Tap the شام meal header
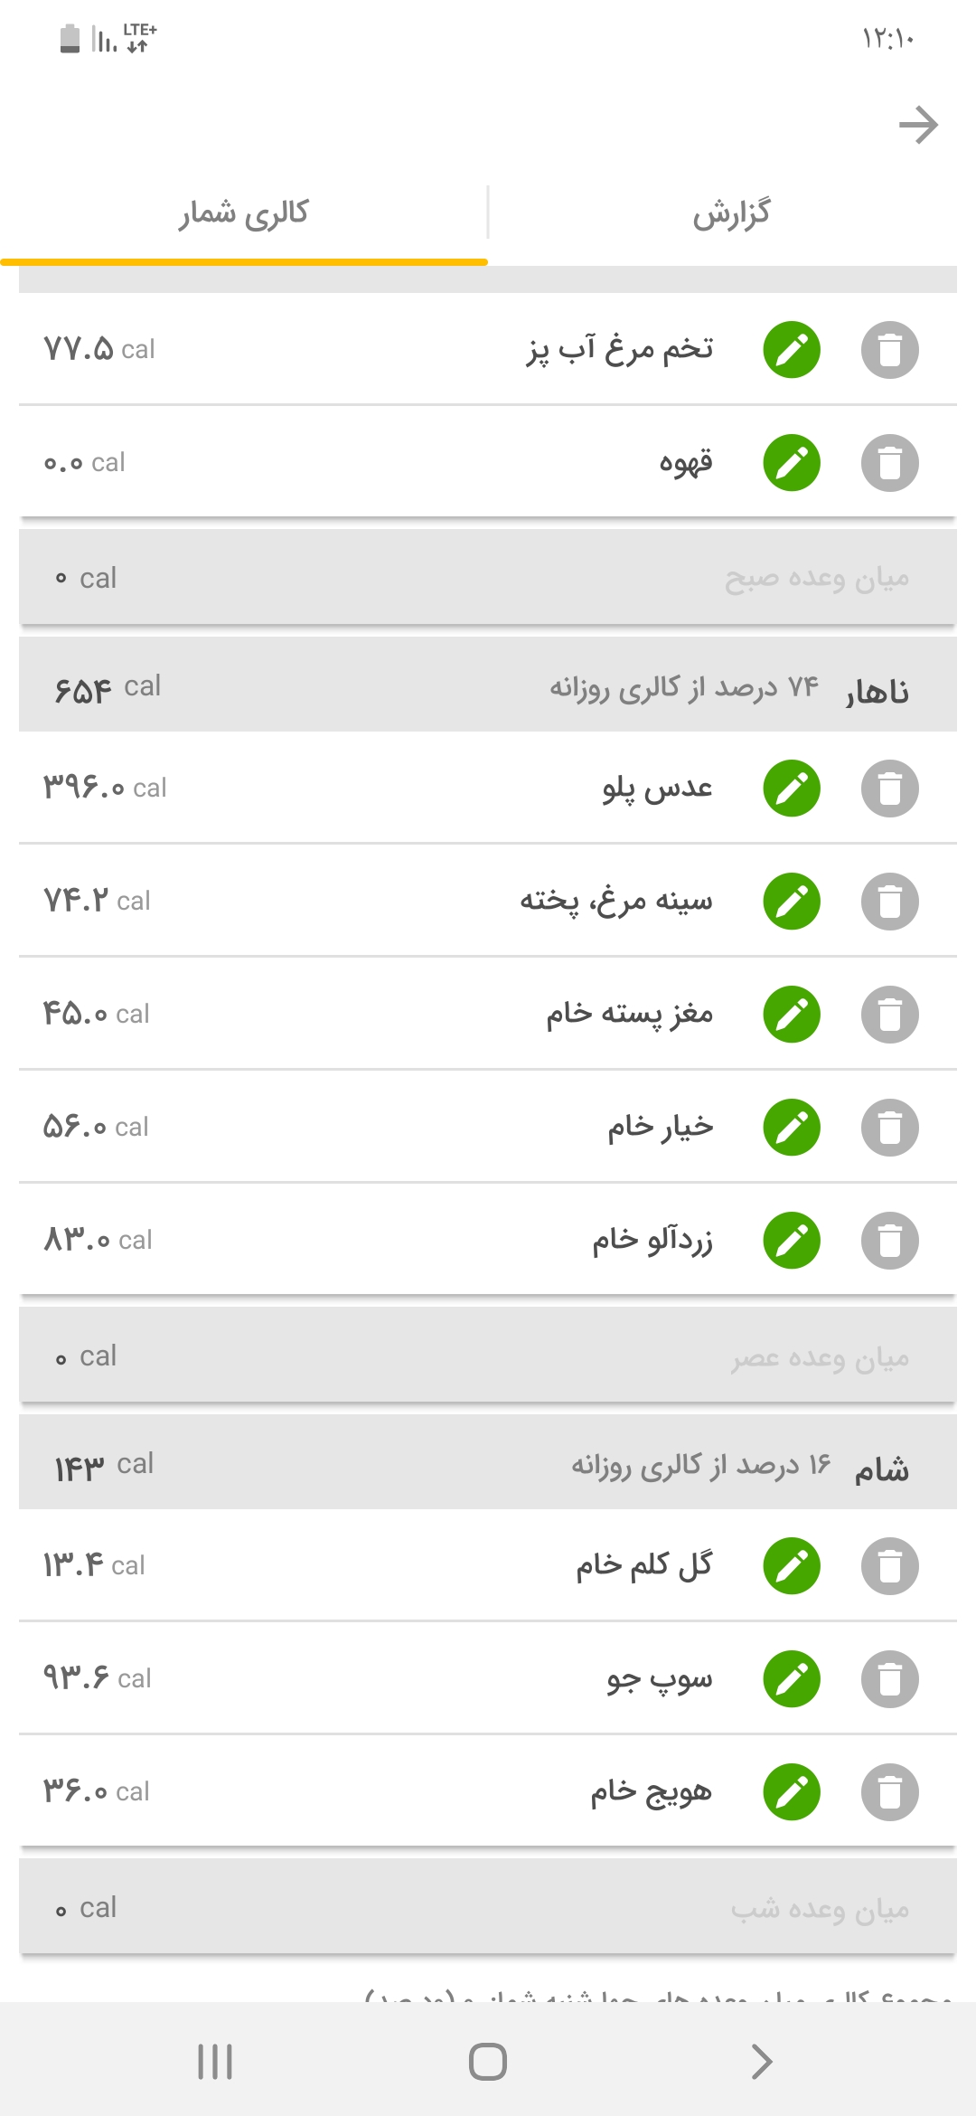The image size is (976, 2116). coord(488,1465)
